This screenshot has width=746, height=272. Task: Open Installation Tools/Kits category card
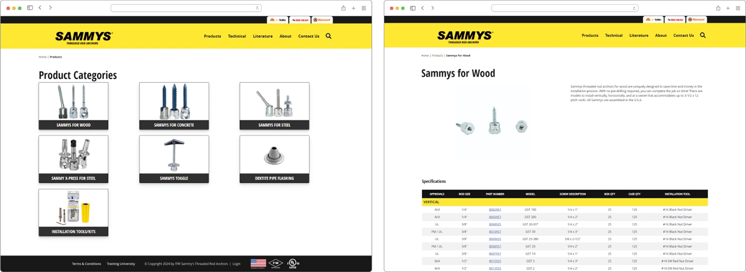click(x=74, y=212)
